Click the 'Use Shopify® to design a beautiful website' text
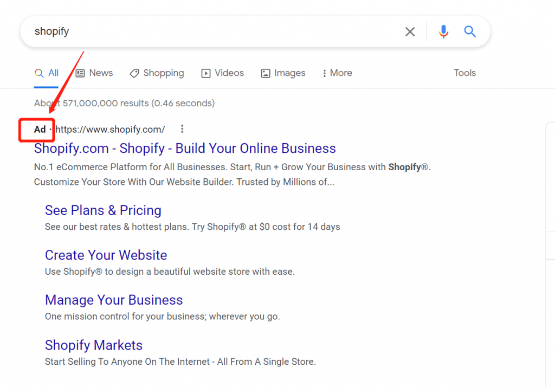This screenshot has width=555, height=387. [x=170, y=272]
